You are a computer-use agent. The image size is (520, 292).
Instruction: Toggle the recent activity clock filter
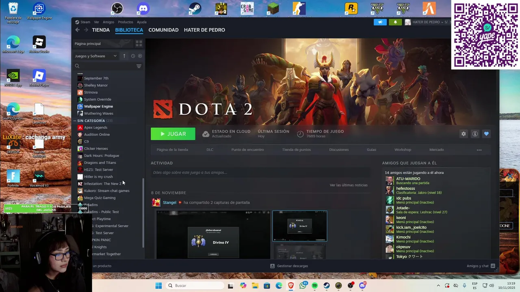133,56
